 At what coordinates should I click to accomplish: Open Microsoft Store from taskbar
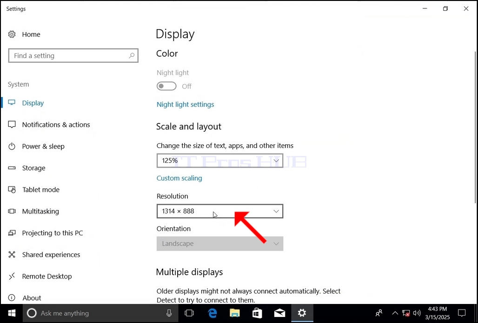[257, 313]
